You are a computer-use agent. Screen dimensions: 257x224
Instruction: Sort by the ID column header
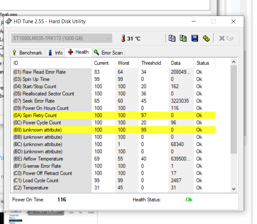(x=51, y=63)
